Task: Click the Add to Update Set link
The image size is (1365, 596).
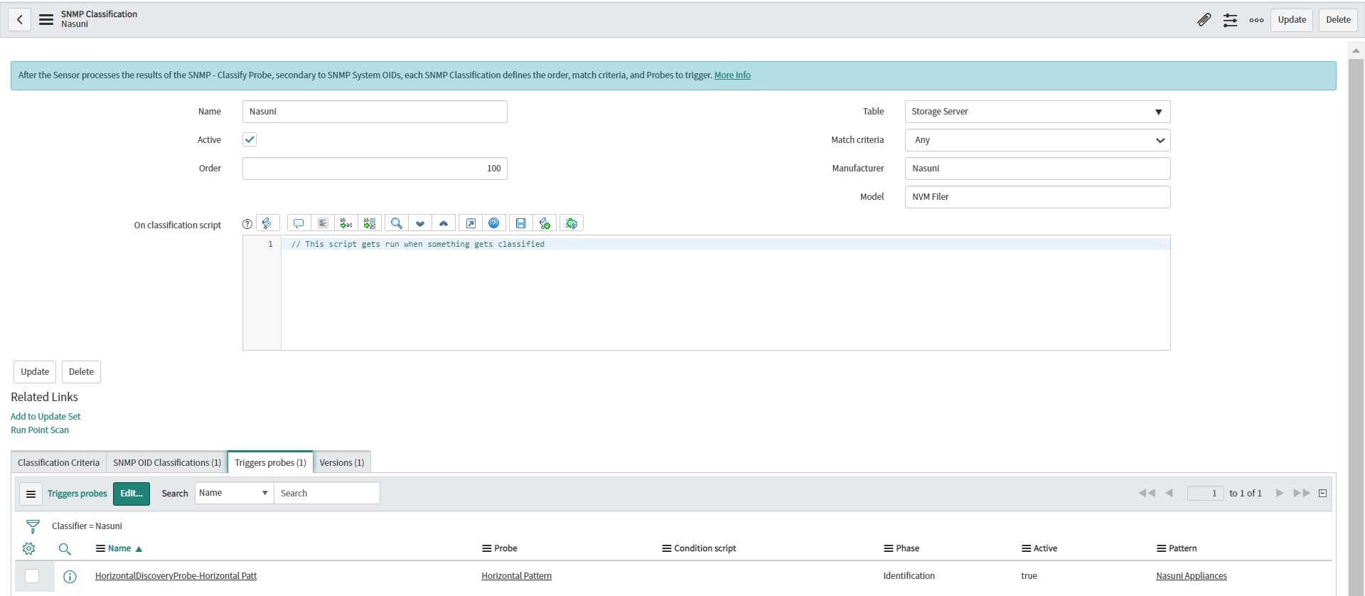Action: coord(45,417)
